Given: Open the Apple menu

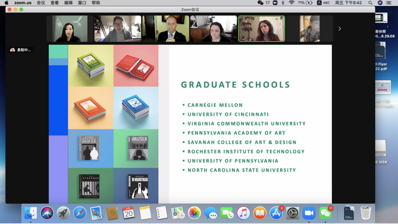Looking at the screenshot, I should tap(6, 3).
